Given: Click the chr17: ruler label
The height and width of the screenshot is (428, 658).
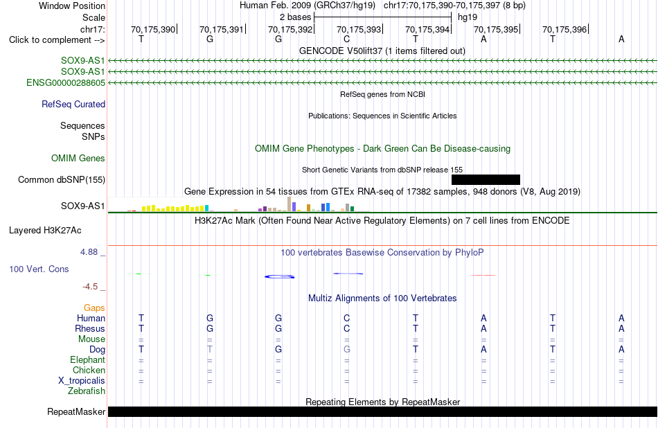Looking at the screenshot, I should pyautogui.click(x=93, y=29).
